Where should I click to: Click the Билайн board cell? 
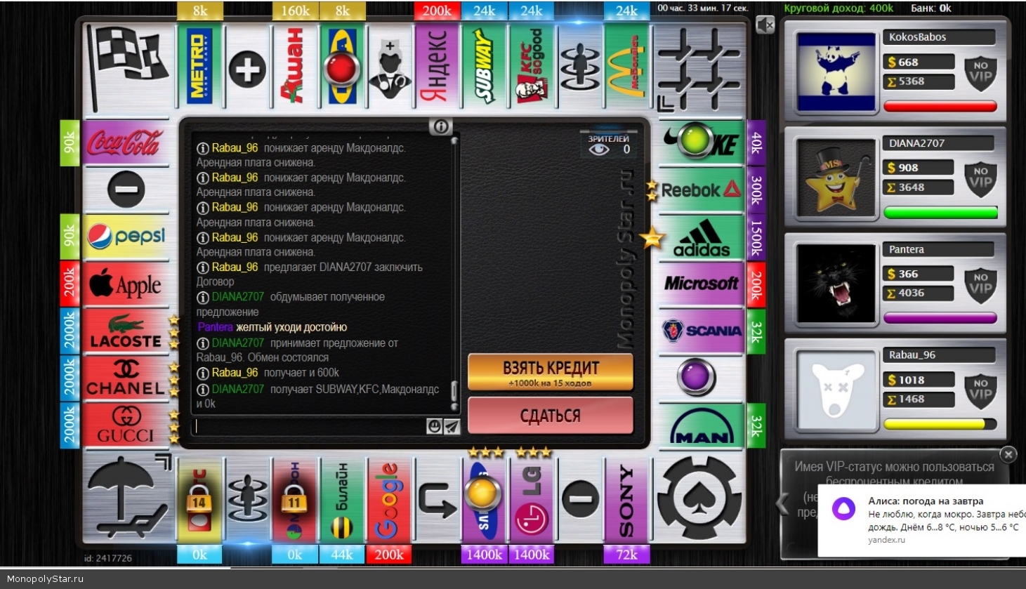[x=341, y=501]
